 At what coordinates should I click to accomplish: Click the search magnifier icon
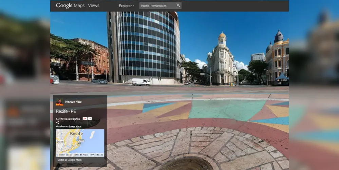point(178,6)
